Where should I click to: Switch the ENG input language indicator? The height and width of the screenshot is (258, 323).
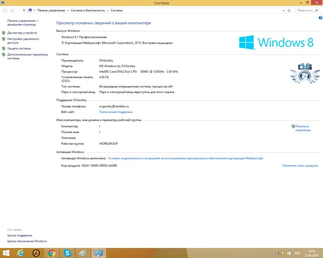point(297,253)
